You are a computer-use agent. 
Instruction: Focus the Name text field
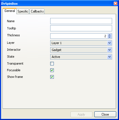81,21
